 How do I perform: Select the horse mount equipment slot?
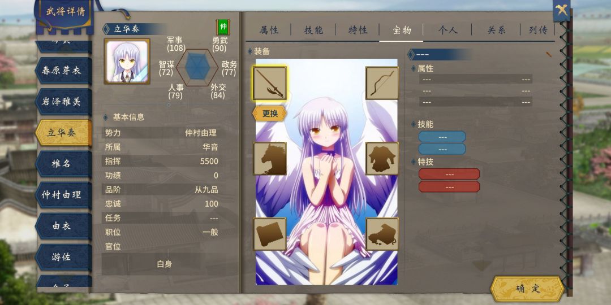(270, 159)
